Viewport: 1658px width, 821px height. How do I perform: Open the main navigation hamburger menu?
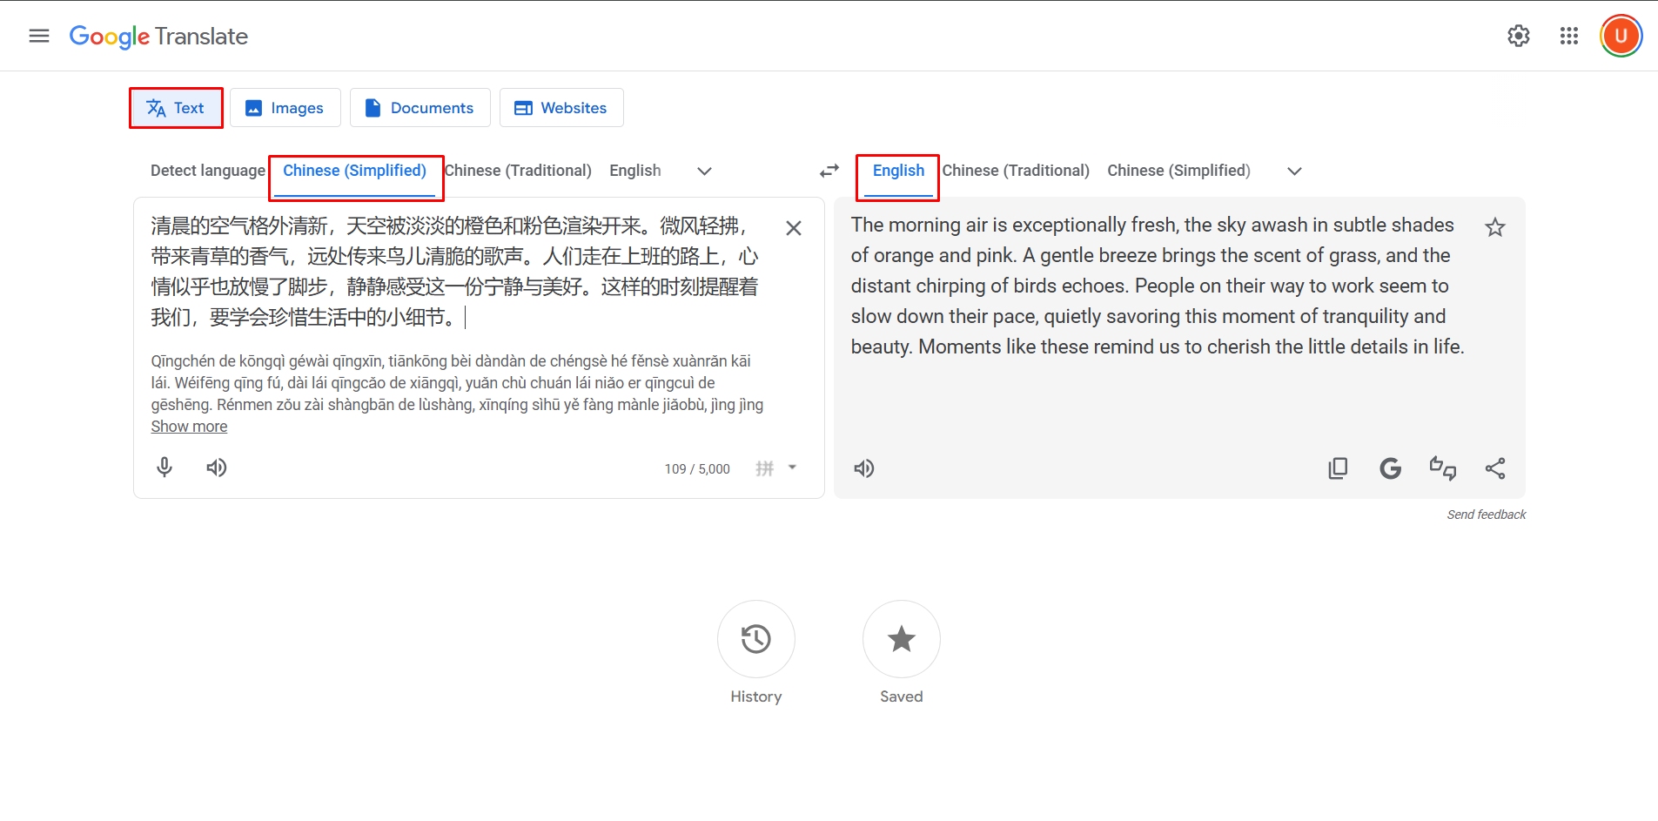[x=38, y=36]
